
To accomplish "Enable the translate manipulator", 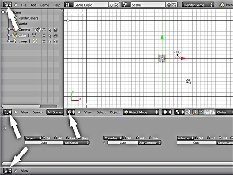I will coord(201,112).
